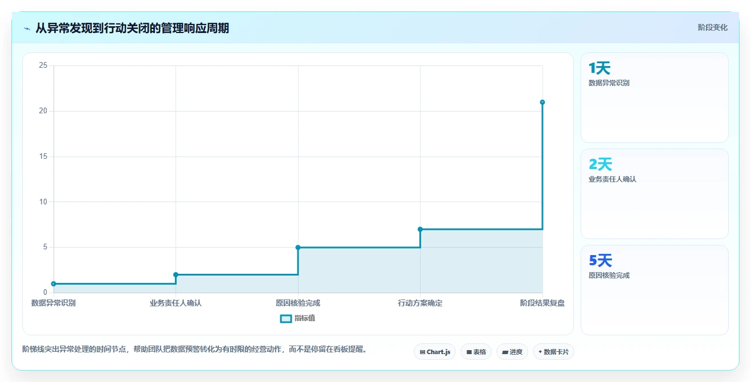Image resolution: width=751 pixels, height=382 pixels.
Task: Click the 阶段变化 label in header
Action: click(713, 27)
